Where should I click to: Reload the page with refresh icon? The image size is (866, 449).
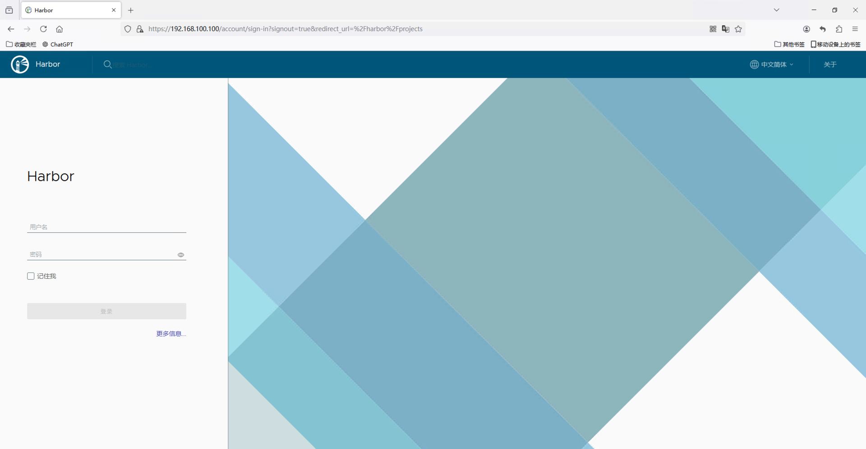[x=43, y=29]
